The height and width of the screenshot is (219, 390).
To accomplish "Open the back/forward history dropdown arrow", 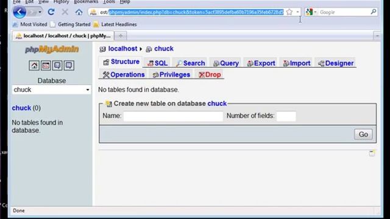I will click(x=40, y=12).
